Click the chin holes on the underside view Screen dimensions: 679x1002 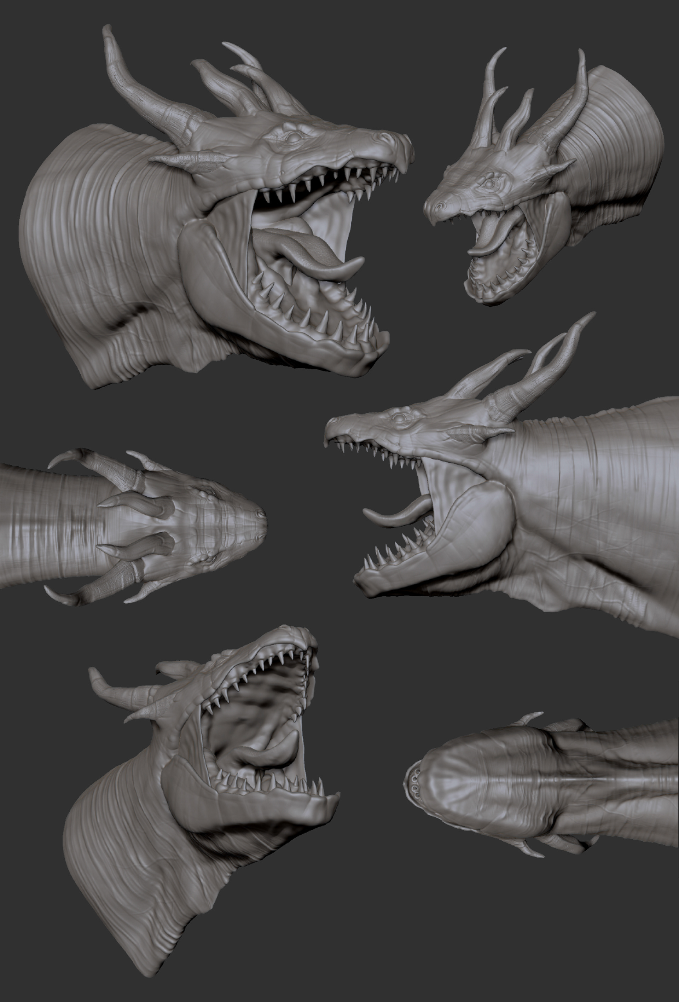pyautogui.click(x=414, y=783)
